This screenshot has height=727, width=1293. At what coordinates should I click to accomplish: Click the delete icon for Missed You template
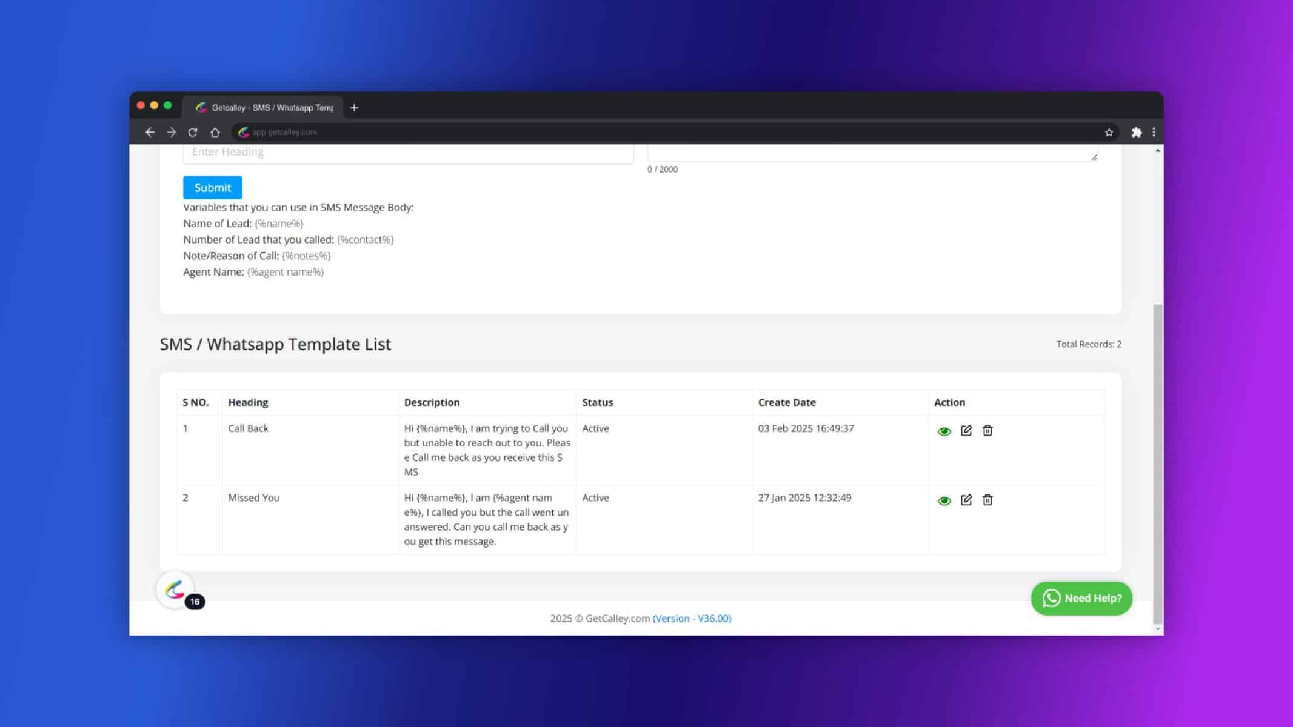(x=987, y=500)
